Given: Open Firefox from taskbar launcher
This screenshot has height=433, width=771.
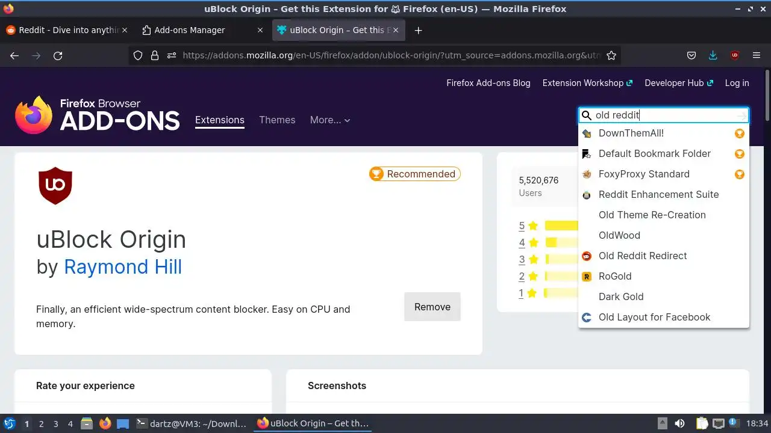Looking at the screenshot, I should coord(105,423).
